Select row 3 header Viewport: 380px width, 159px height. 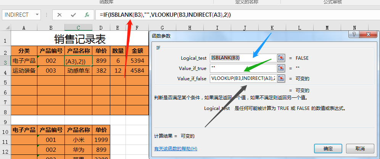coord(5,60)
